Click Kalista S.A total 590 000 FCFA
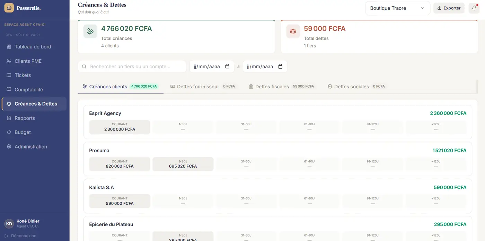 pos(450,187)
